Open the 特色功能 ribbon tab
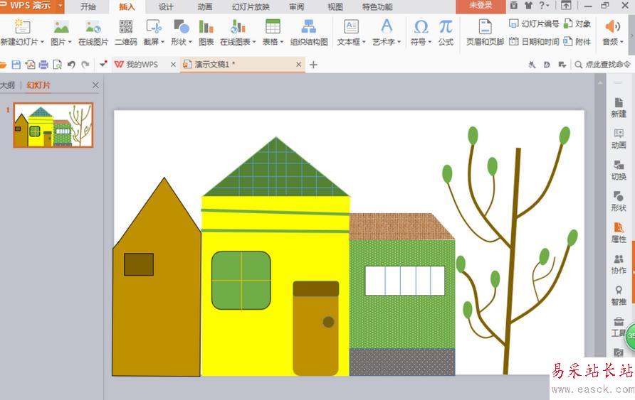The image size is (635, 400). coord(377,7)
